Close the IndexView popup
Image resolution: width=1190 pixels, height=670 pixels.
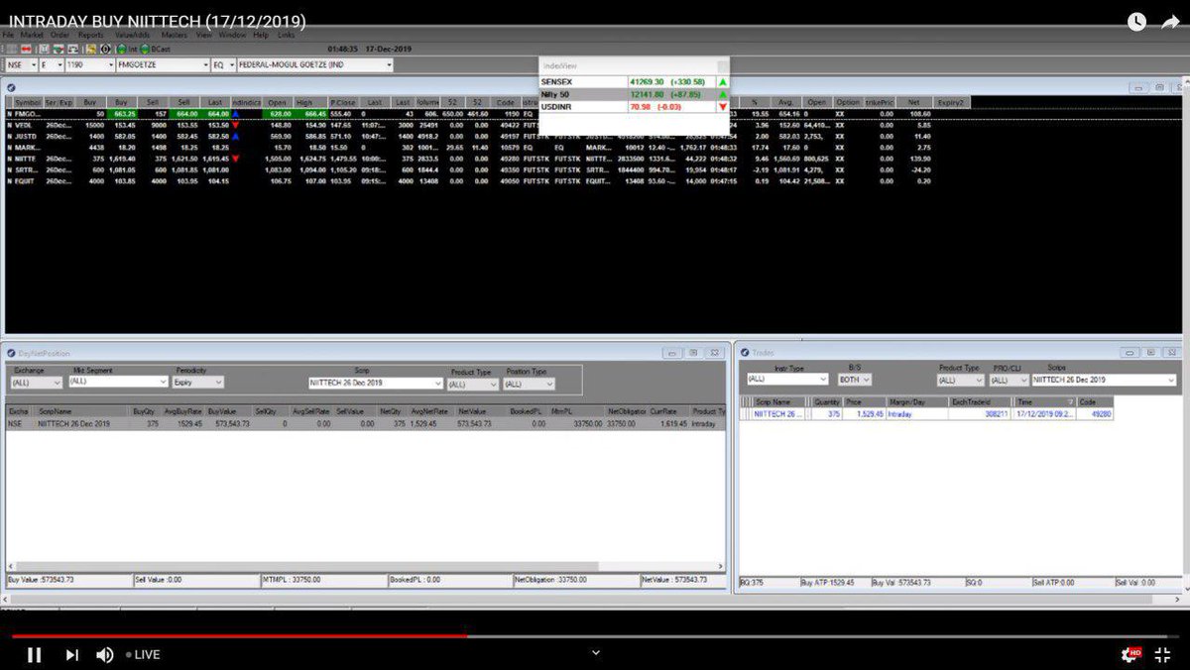pos(722,66)
